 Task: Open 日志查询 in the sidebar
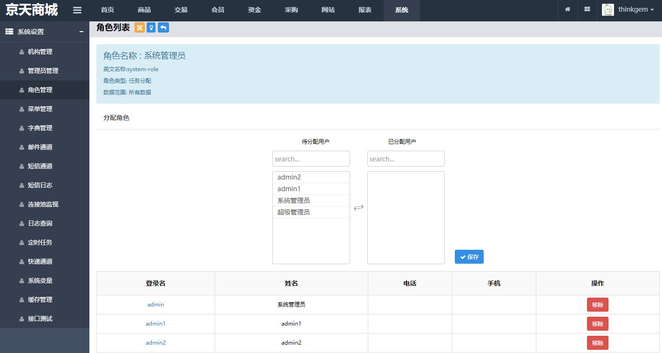[x=45, y=223]
